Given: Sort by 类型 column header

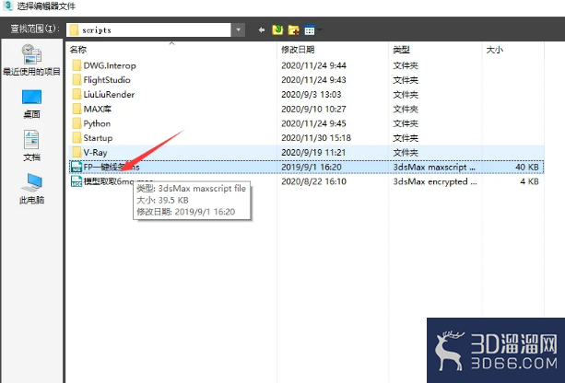Looking at the screenshot, I should pos(402,50).
